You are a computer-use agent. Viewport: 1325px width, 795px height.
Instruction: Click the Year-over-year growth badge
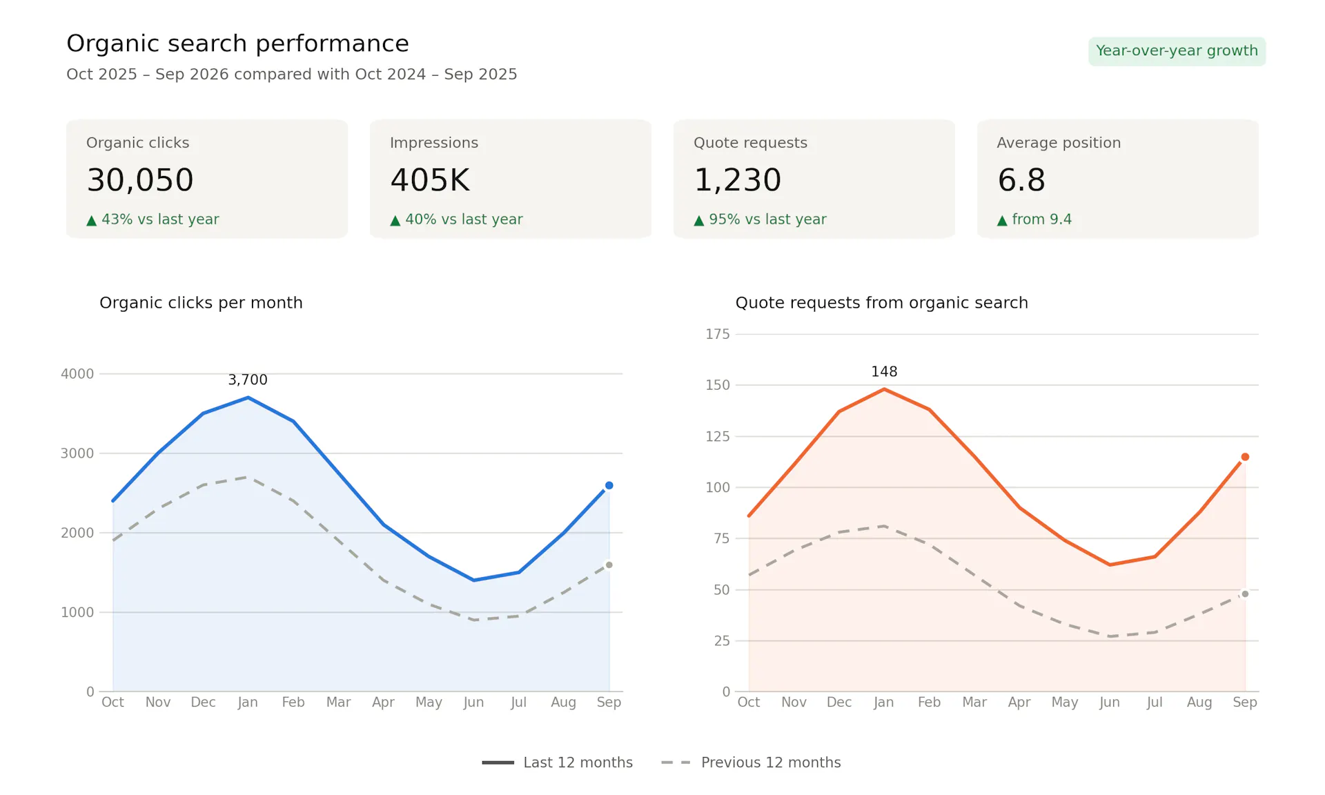tap(1177, 51)
